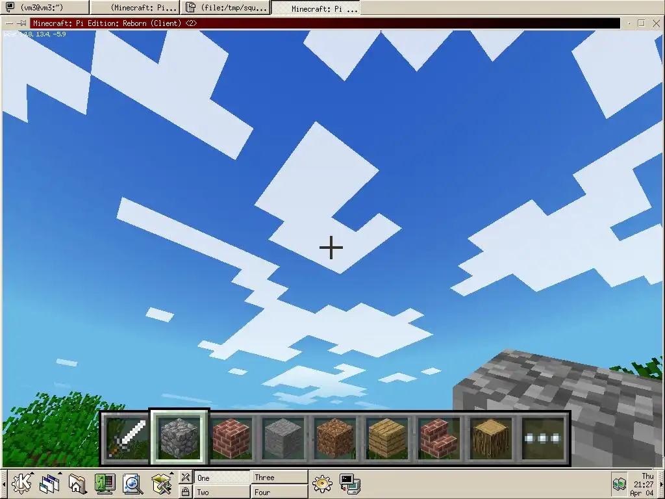Screen dimensions: 665x499
Task: Switch to the (file:/tmp/squ... task entry
Action: pos(225,7)
